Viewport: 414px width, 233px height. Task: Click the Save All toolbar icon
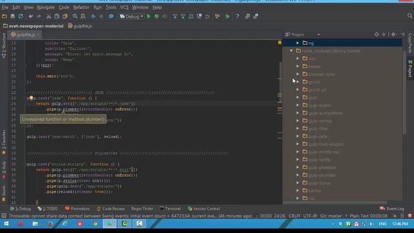12,16
